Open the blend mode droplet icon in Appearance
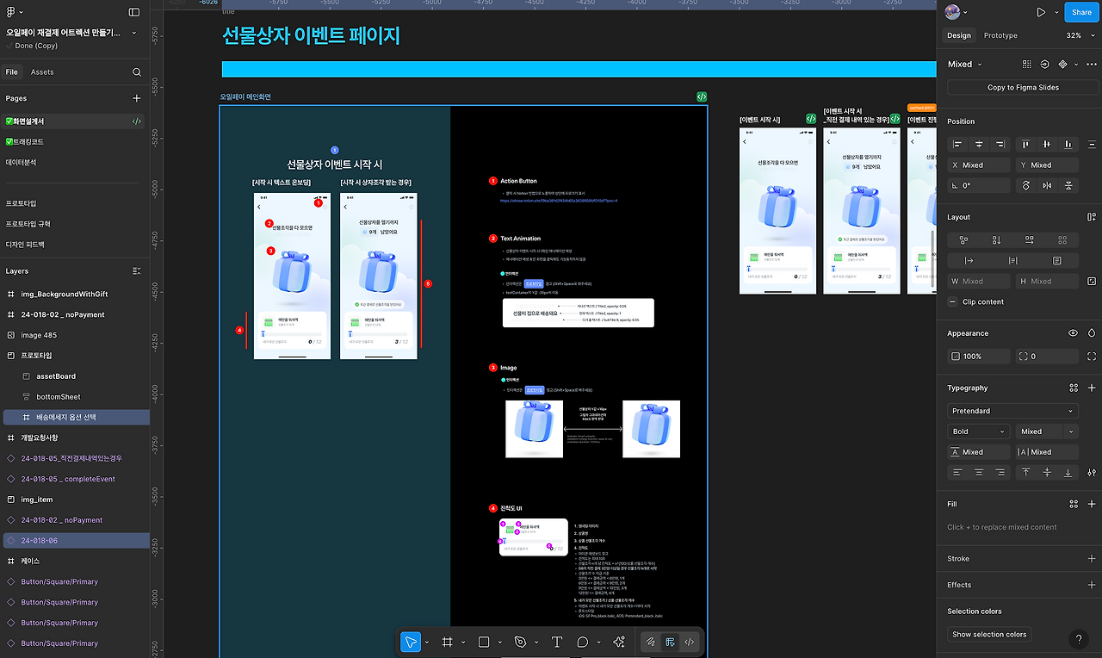This screenshot has width=1102, height=658. coord(1092,332)
